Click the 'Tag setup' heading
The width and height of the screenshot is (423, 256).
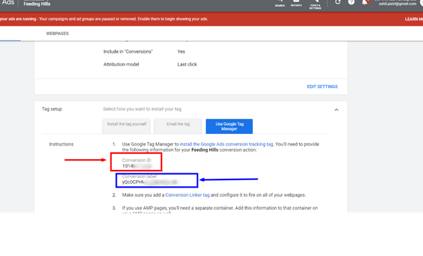pyautogui.click(x=52, y=109)
